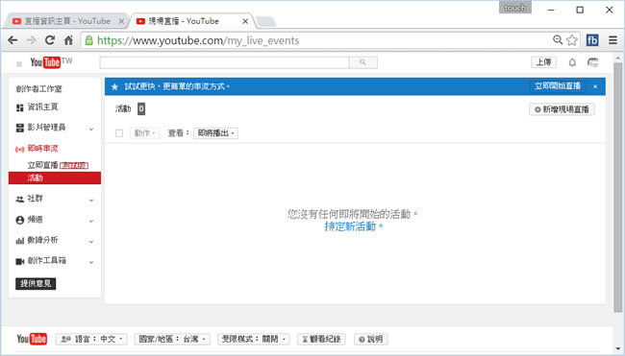Go back with the browser back arrow
Screen dimensions: 625x356
pos(12,40)
